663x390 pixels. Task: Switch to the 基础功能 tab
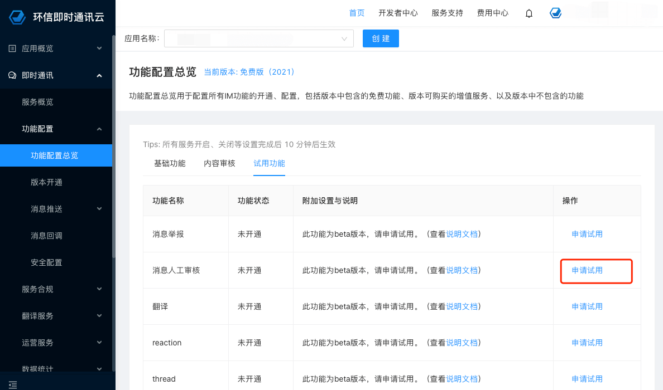click(x=170, y=163)
